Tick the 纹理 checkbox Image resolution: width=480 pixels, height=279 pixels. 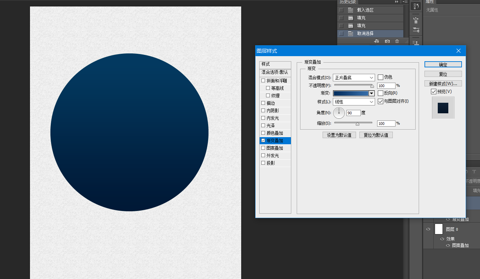(268, 96)
